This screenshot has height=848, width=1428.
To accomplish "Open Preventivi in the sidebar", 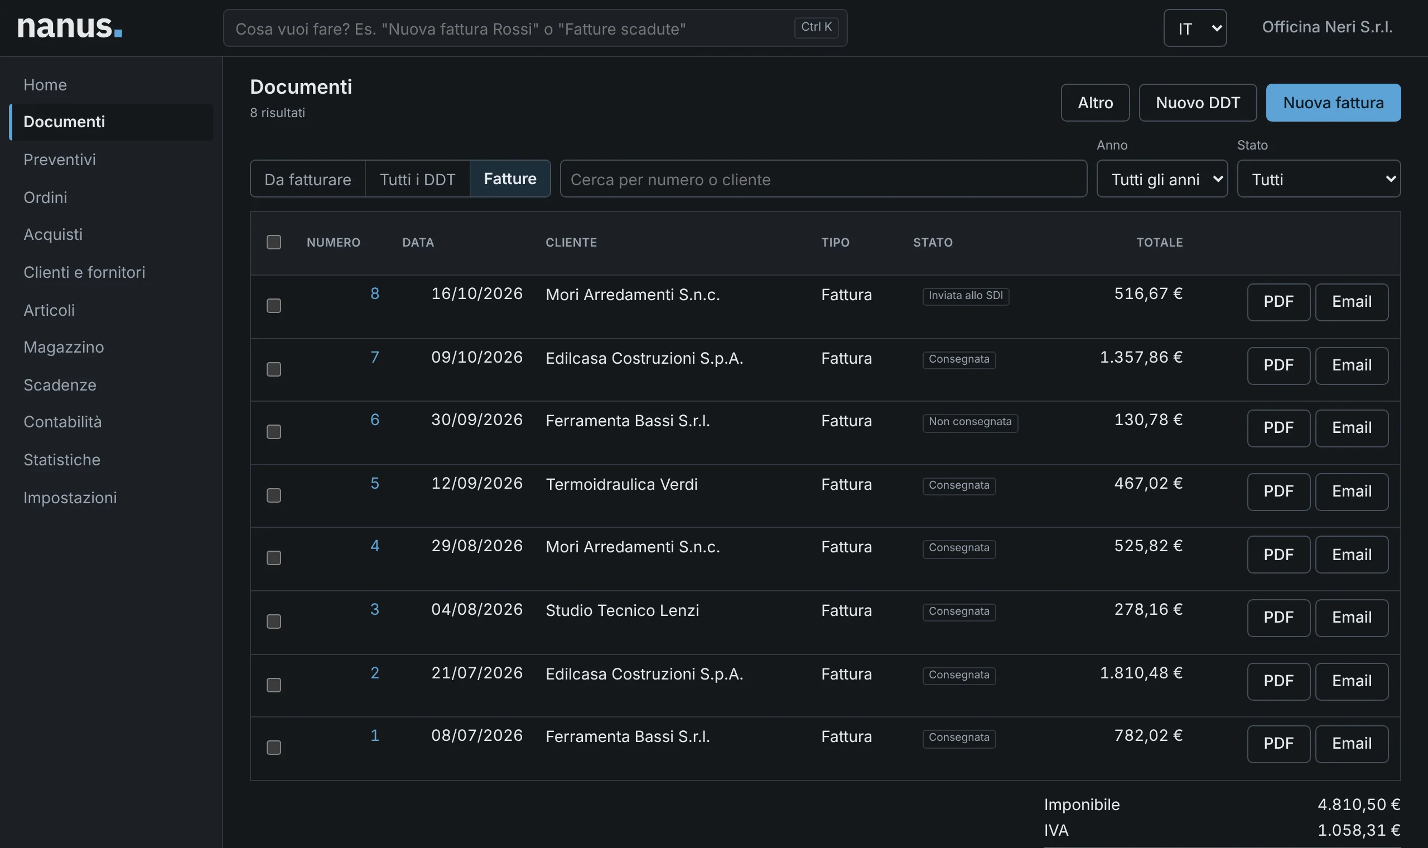I will point(112,160).
